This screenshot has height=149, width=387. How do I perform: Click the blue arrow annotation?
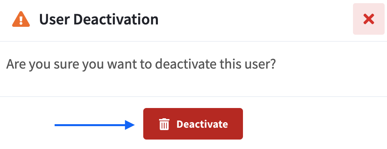[x=95, y=125]
